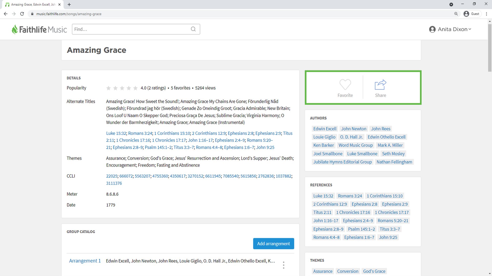
Task: Open author Louie Giglio tag
Action: coord(324,137)
